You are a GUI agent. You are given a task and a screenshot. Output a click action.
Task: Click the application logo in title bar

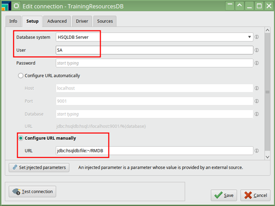pos(6,6)
